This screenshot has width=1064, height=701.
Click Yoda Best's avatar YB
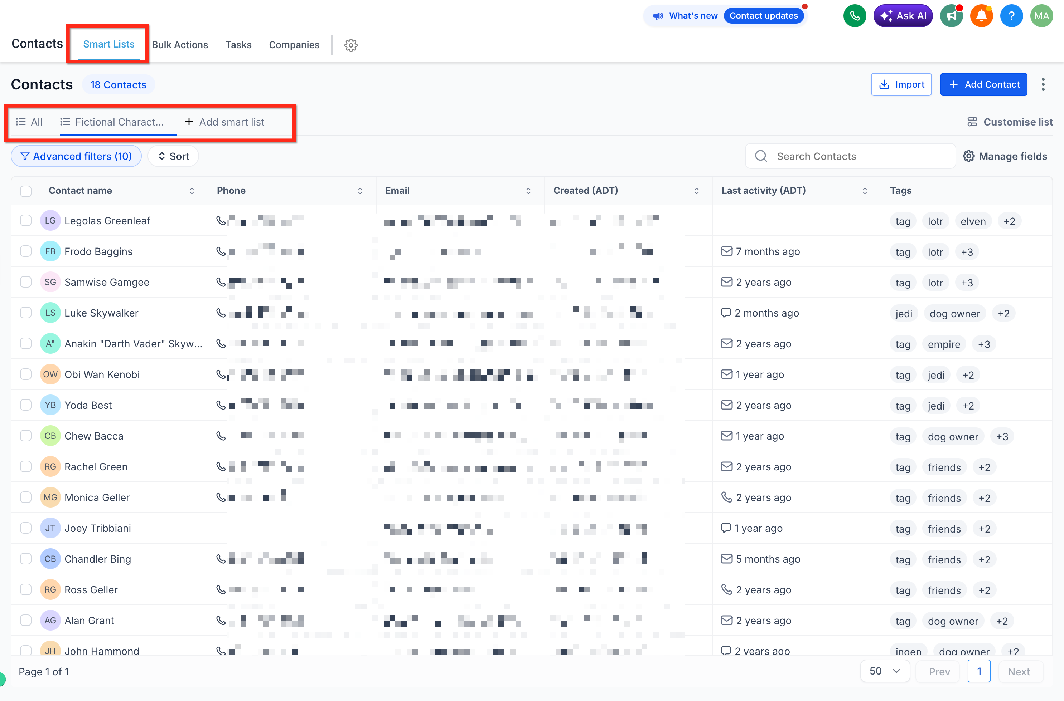click(x=50, y=405)
